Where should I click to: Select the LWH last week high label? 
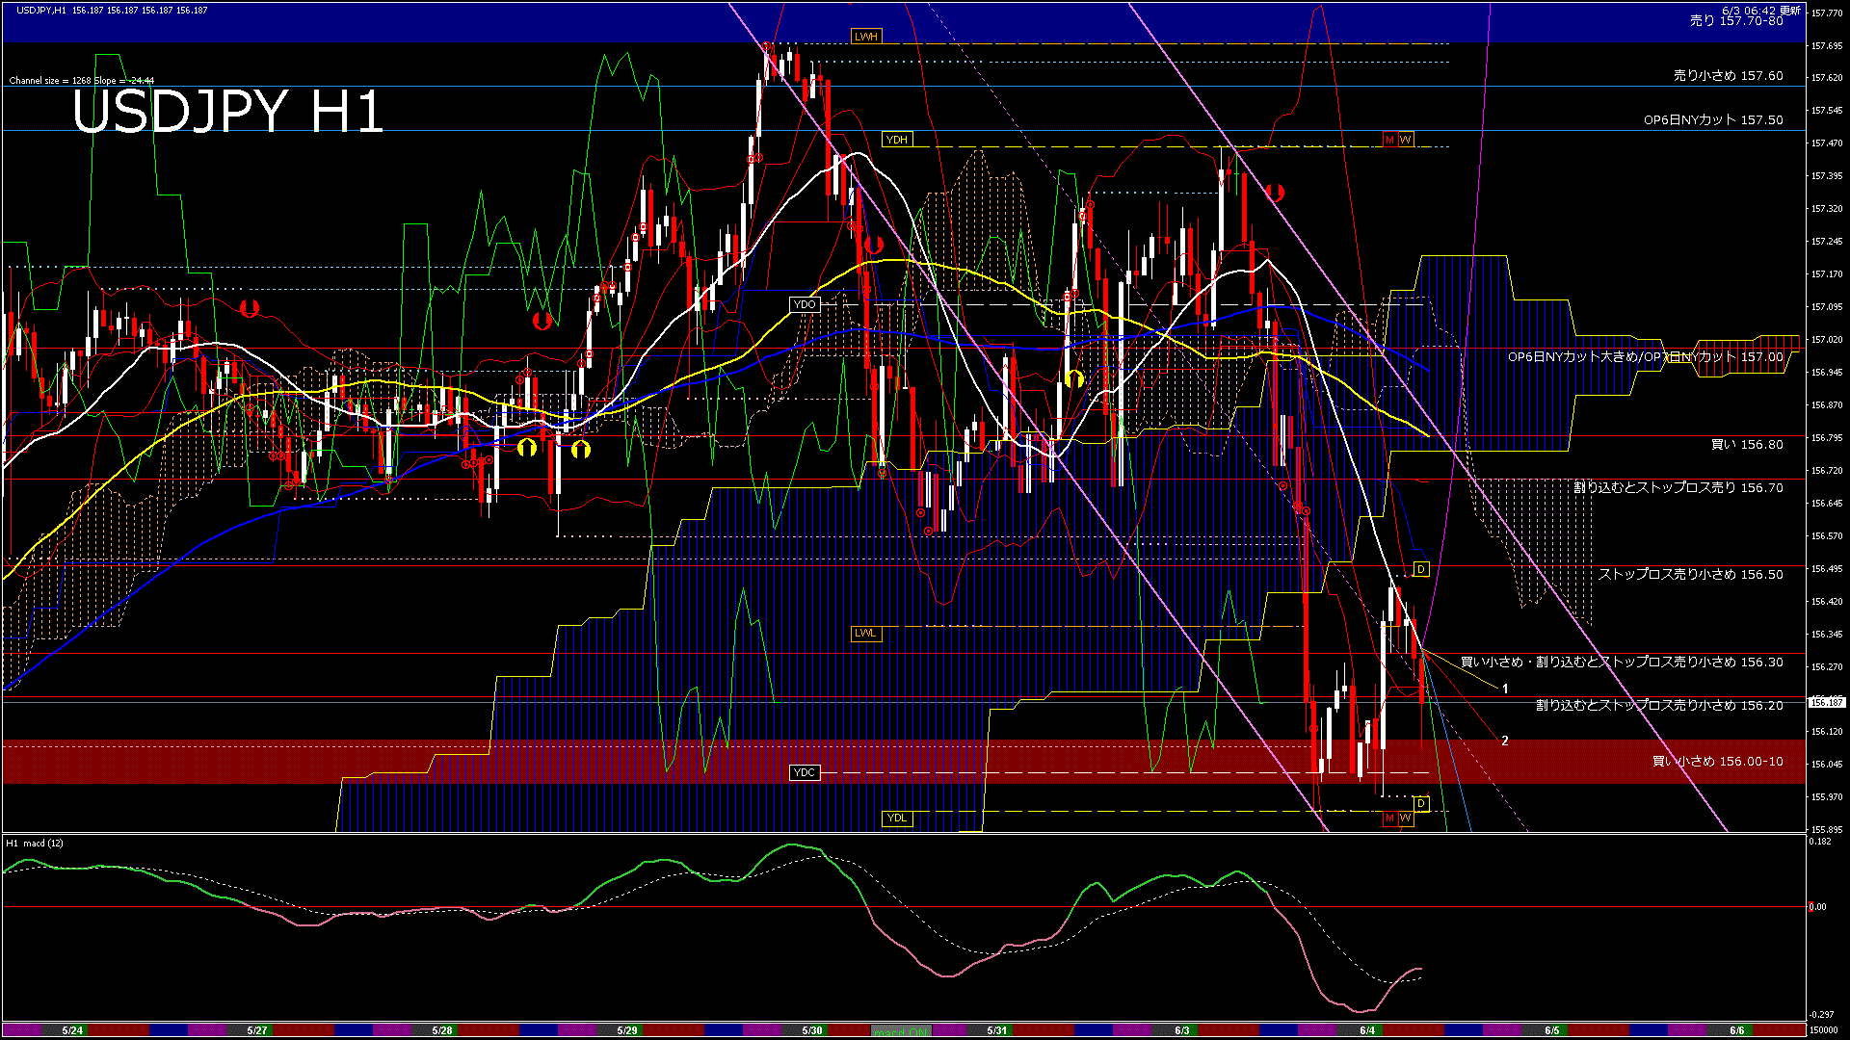click(x=866, y=37)
